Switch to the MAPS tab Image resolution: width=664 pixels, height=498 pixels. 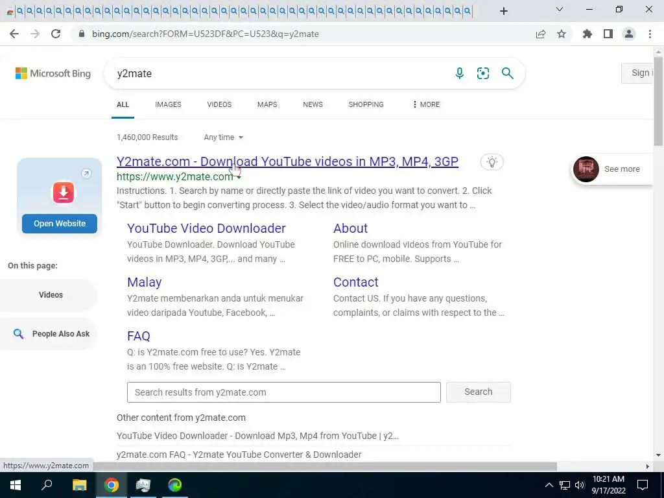tap(267, 104)
